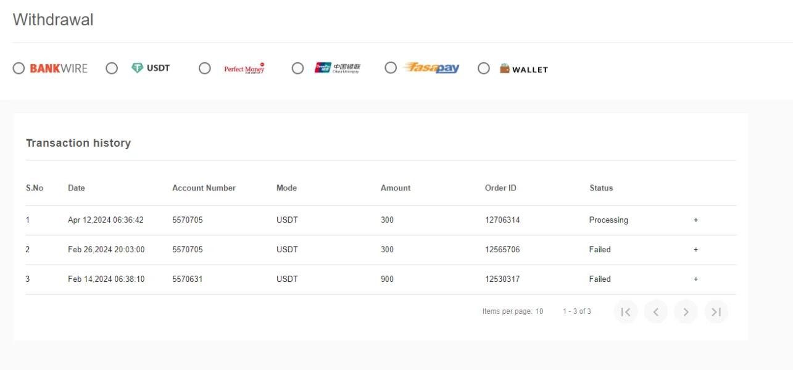Click the amount 300 in the Processing row
Image resolution: width=793 pixels, height=370 pixels.
387,220
